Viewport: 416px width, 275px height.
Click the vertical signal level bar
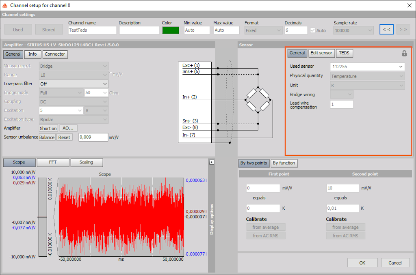[43, 217]
